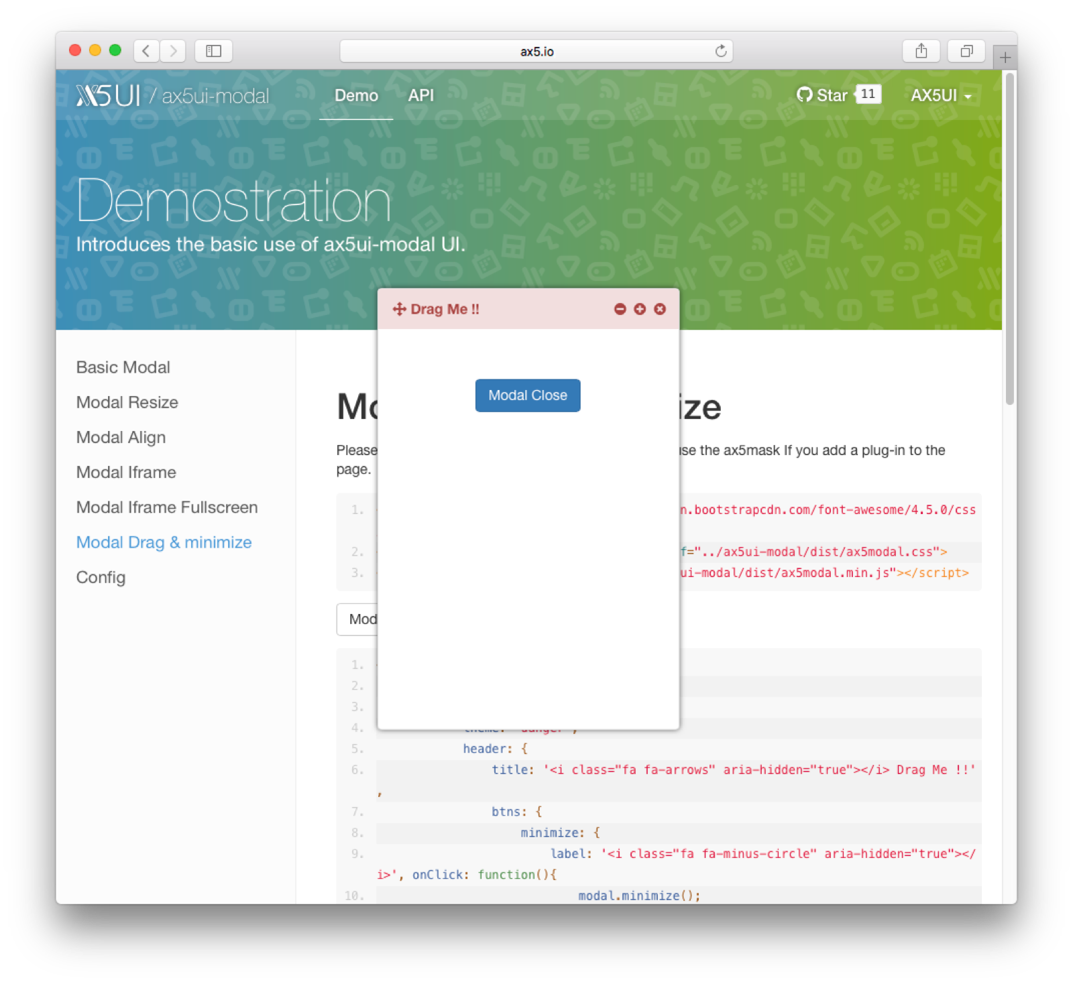
Task: Open a new tab with the plus button
Action: [x=1005, y=58]
